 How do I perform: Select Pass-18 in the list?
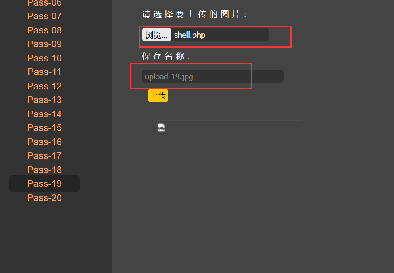point(45,170)
